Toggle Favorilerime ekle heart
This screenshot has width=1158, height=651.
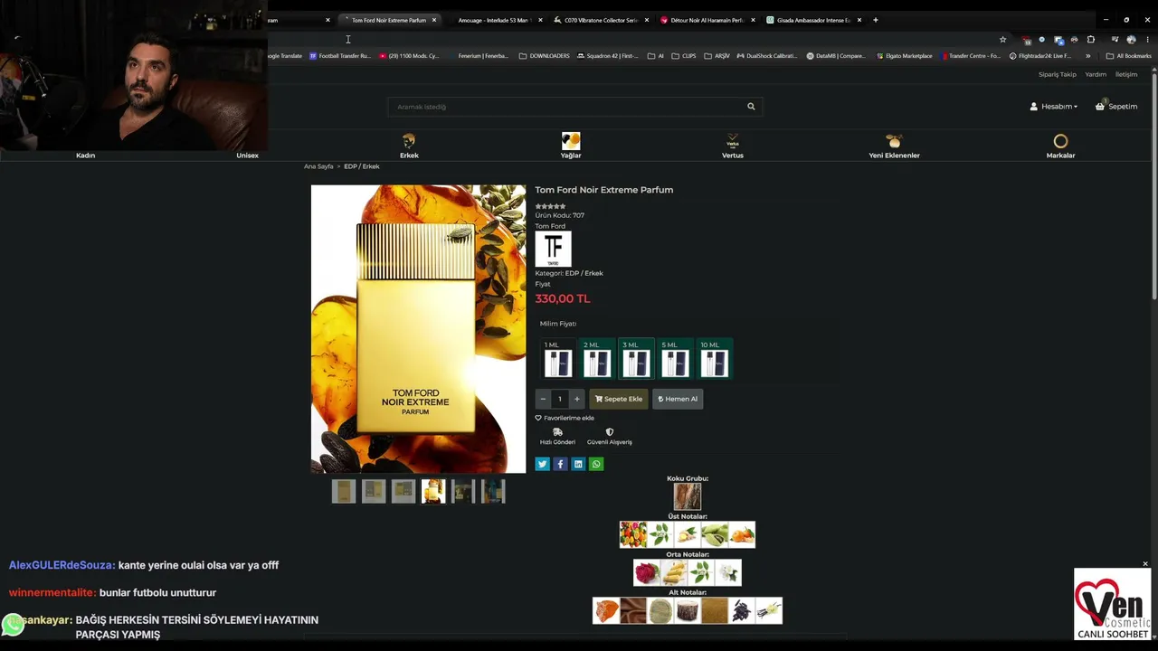[538, 418]
